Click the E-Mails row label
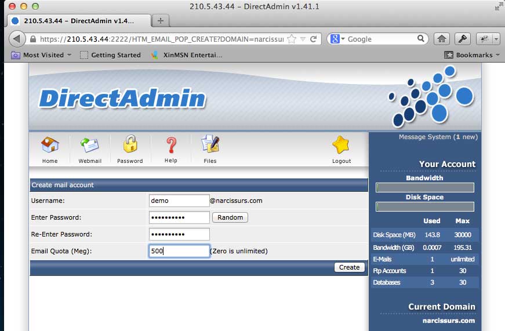The width and height of the screenshot is (505, 331). [x=382, y=259]
